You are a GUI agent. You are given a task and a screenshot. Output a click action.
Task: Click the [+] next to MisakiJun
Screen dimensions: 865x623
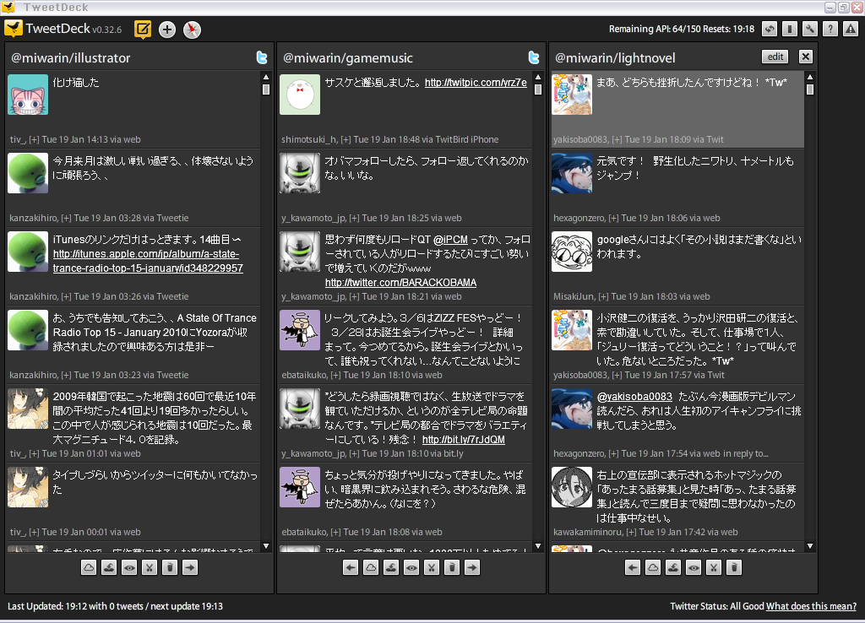coord(603,296)
